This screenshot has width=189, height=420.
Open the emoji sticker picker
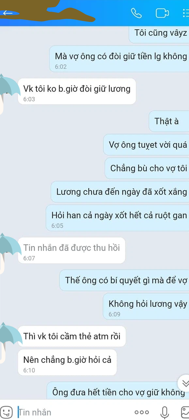pos(6,412)
